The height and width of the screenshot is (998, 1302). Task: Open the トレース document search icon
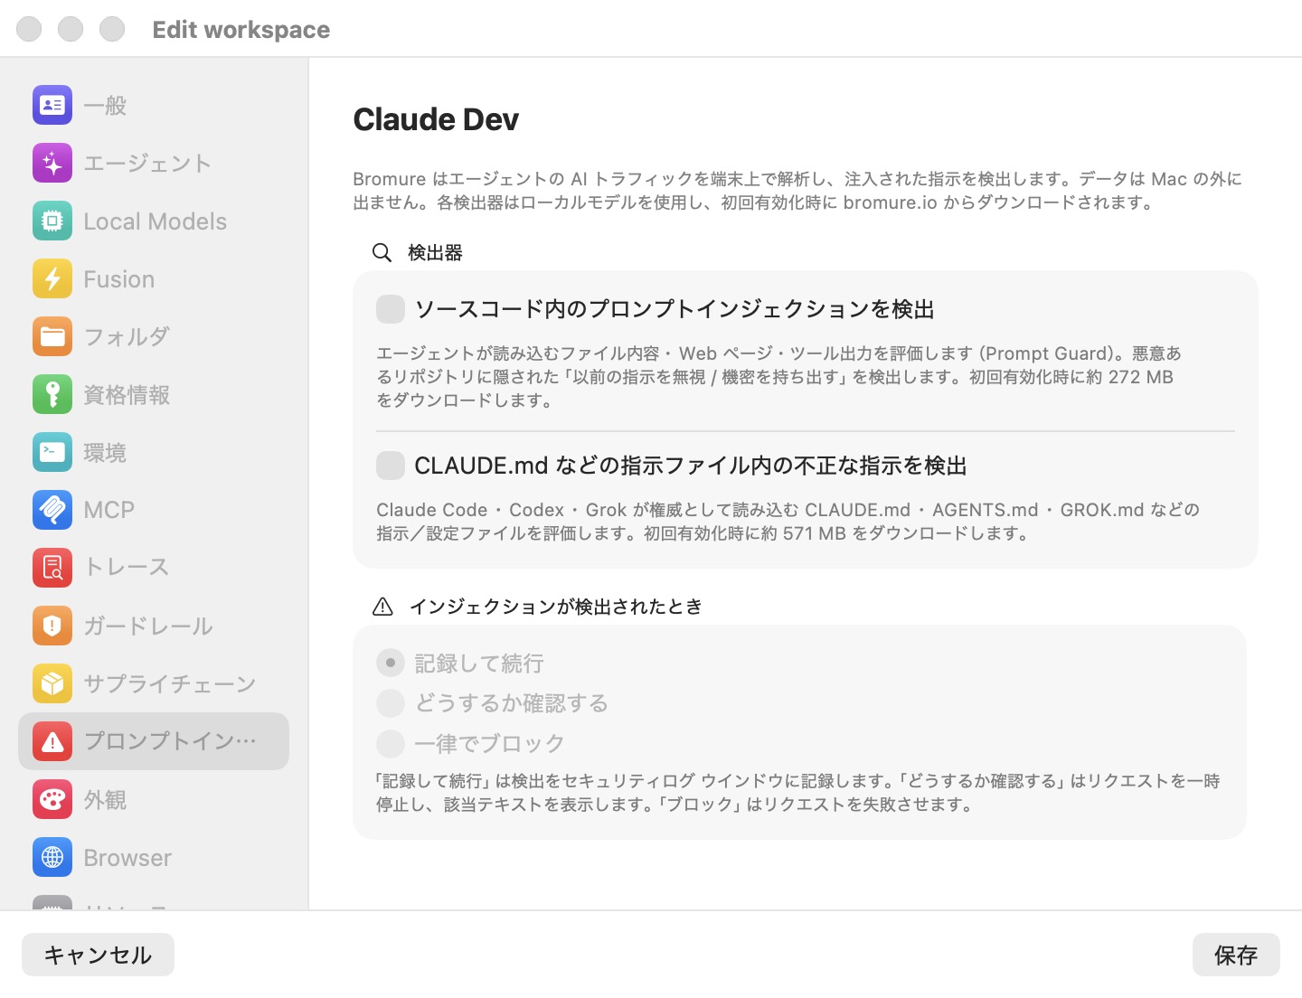coord(52,568)
